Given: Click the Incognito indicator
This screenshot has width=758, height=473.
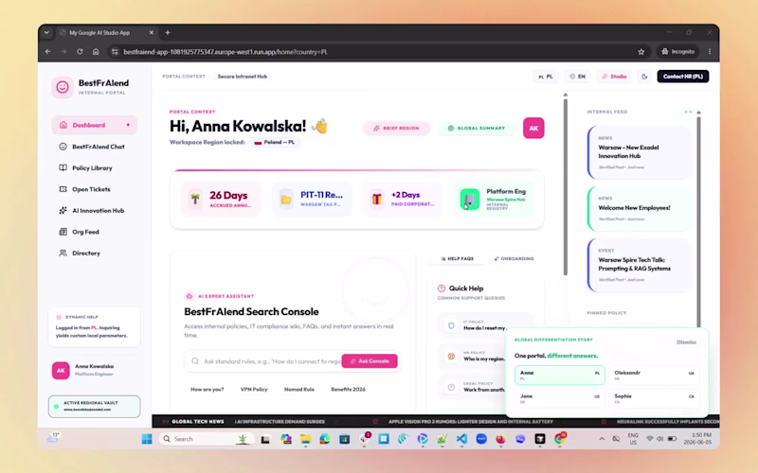Looking at the screenshot, I should click(x=678, y=52).
